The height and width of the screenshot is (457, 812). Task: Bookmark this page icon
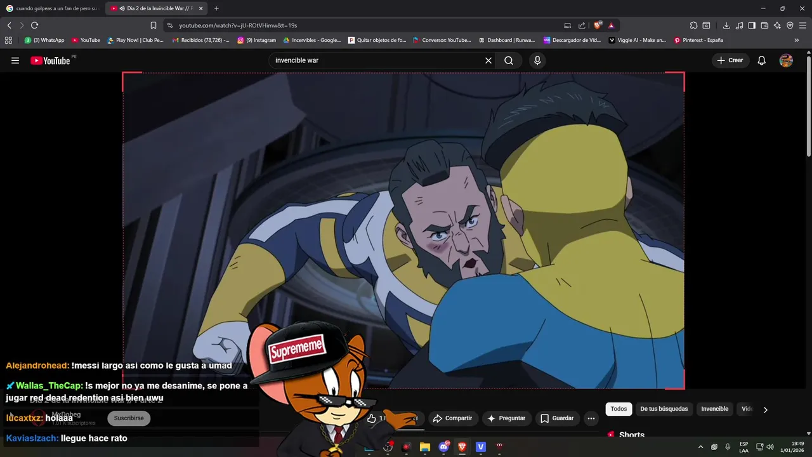point(153,25)
